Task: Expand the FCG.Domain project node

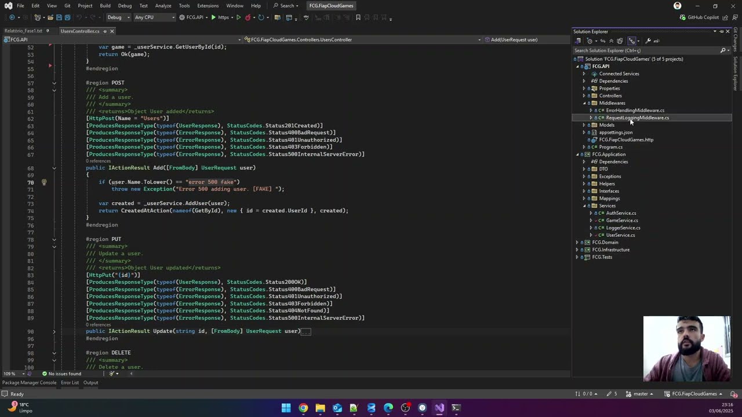Action: tap(577, 242)
